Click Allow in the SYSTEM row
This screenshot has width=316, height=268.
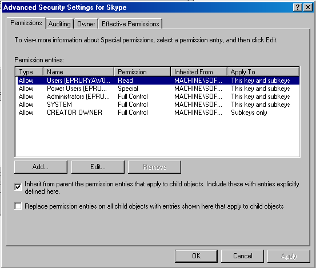coord(26,105)
